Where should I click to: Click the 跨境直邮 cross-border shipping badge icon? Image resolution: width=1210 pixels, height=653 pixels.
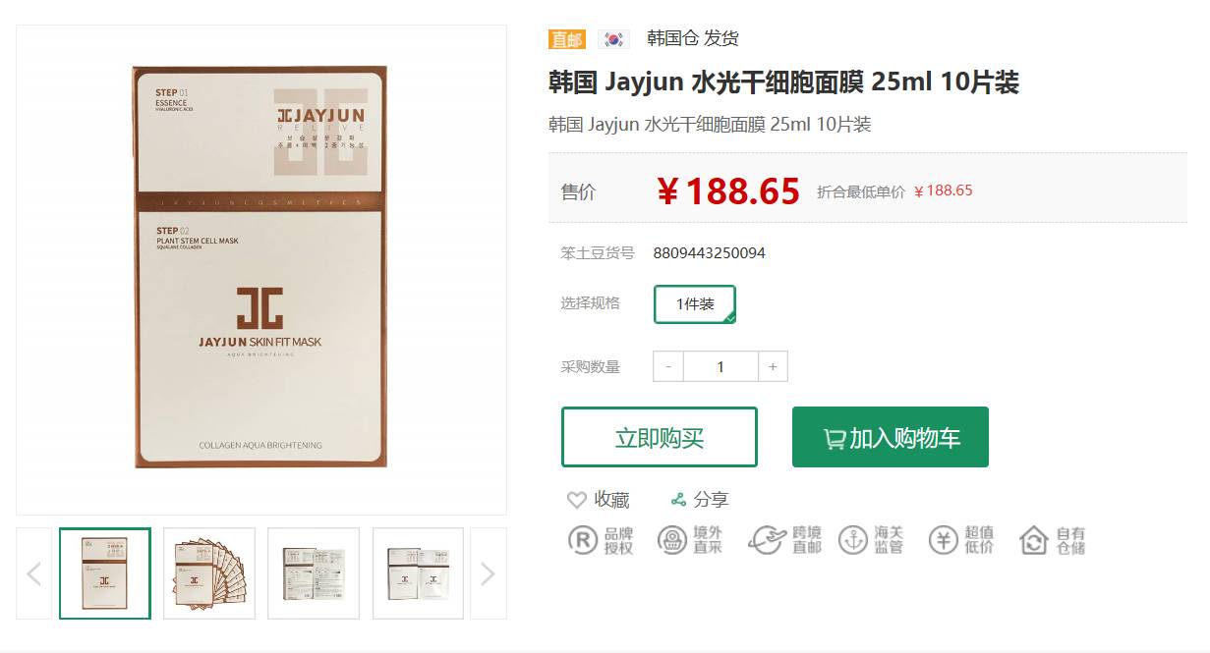[766, 540]
